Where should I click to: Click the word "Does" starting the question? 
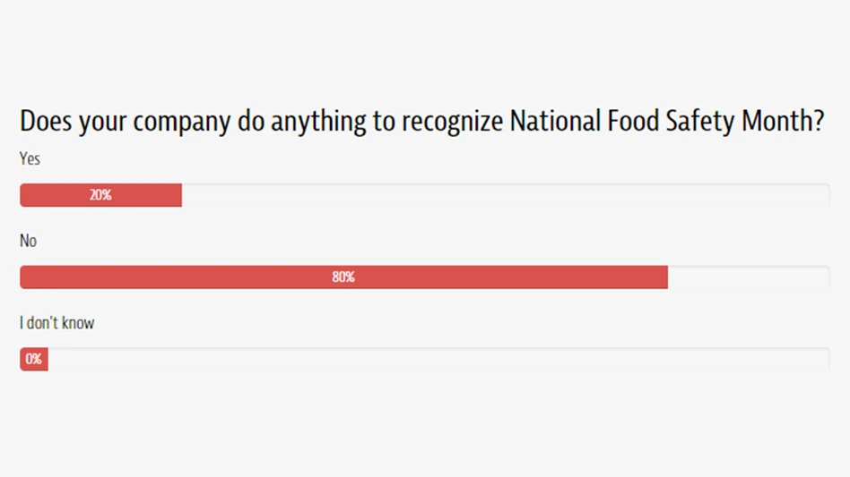(x=46, y=123)
